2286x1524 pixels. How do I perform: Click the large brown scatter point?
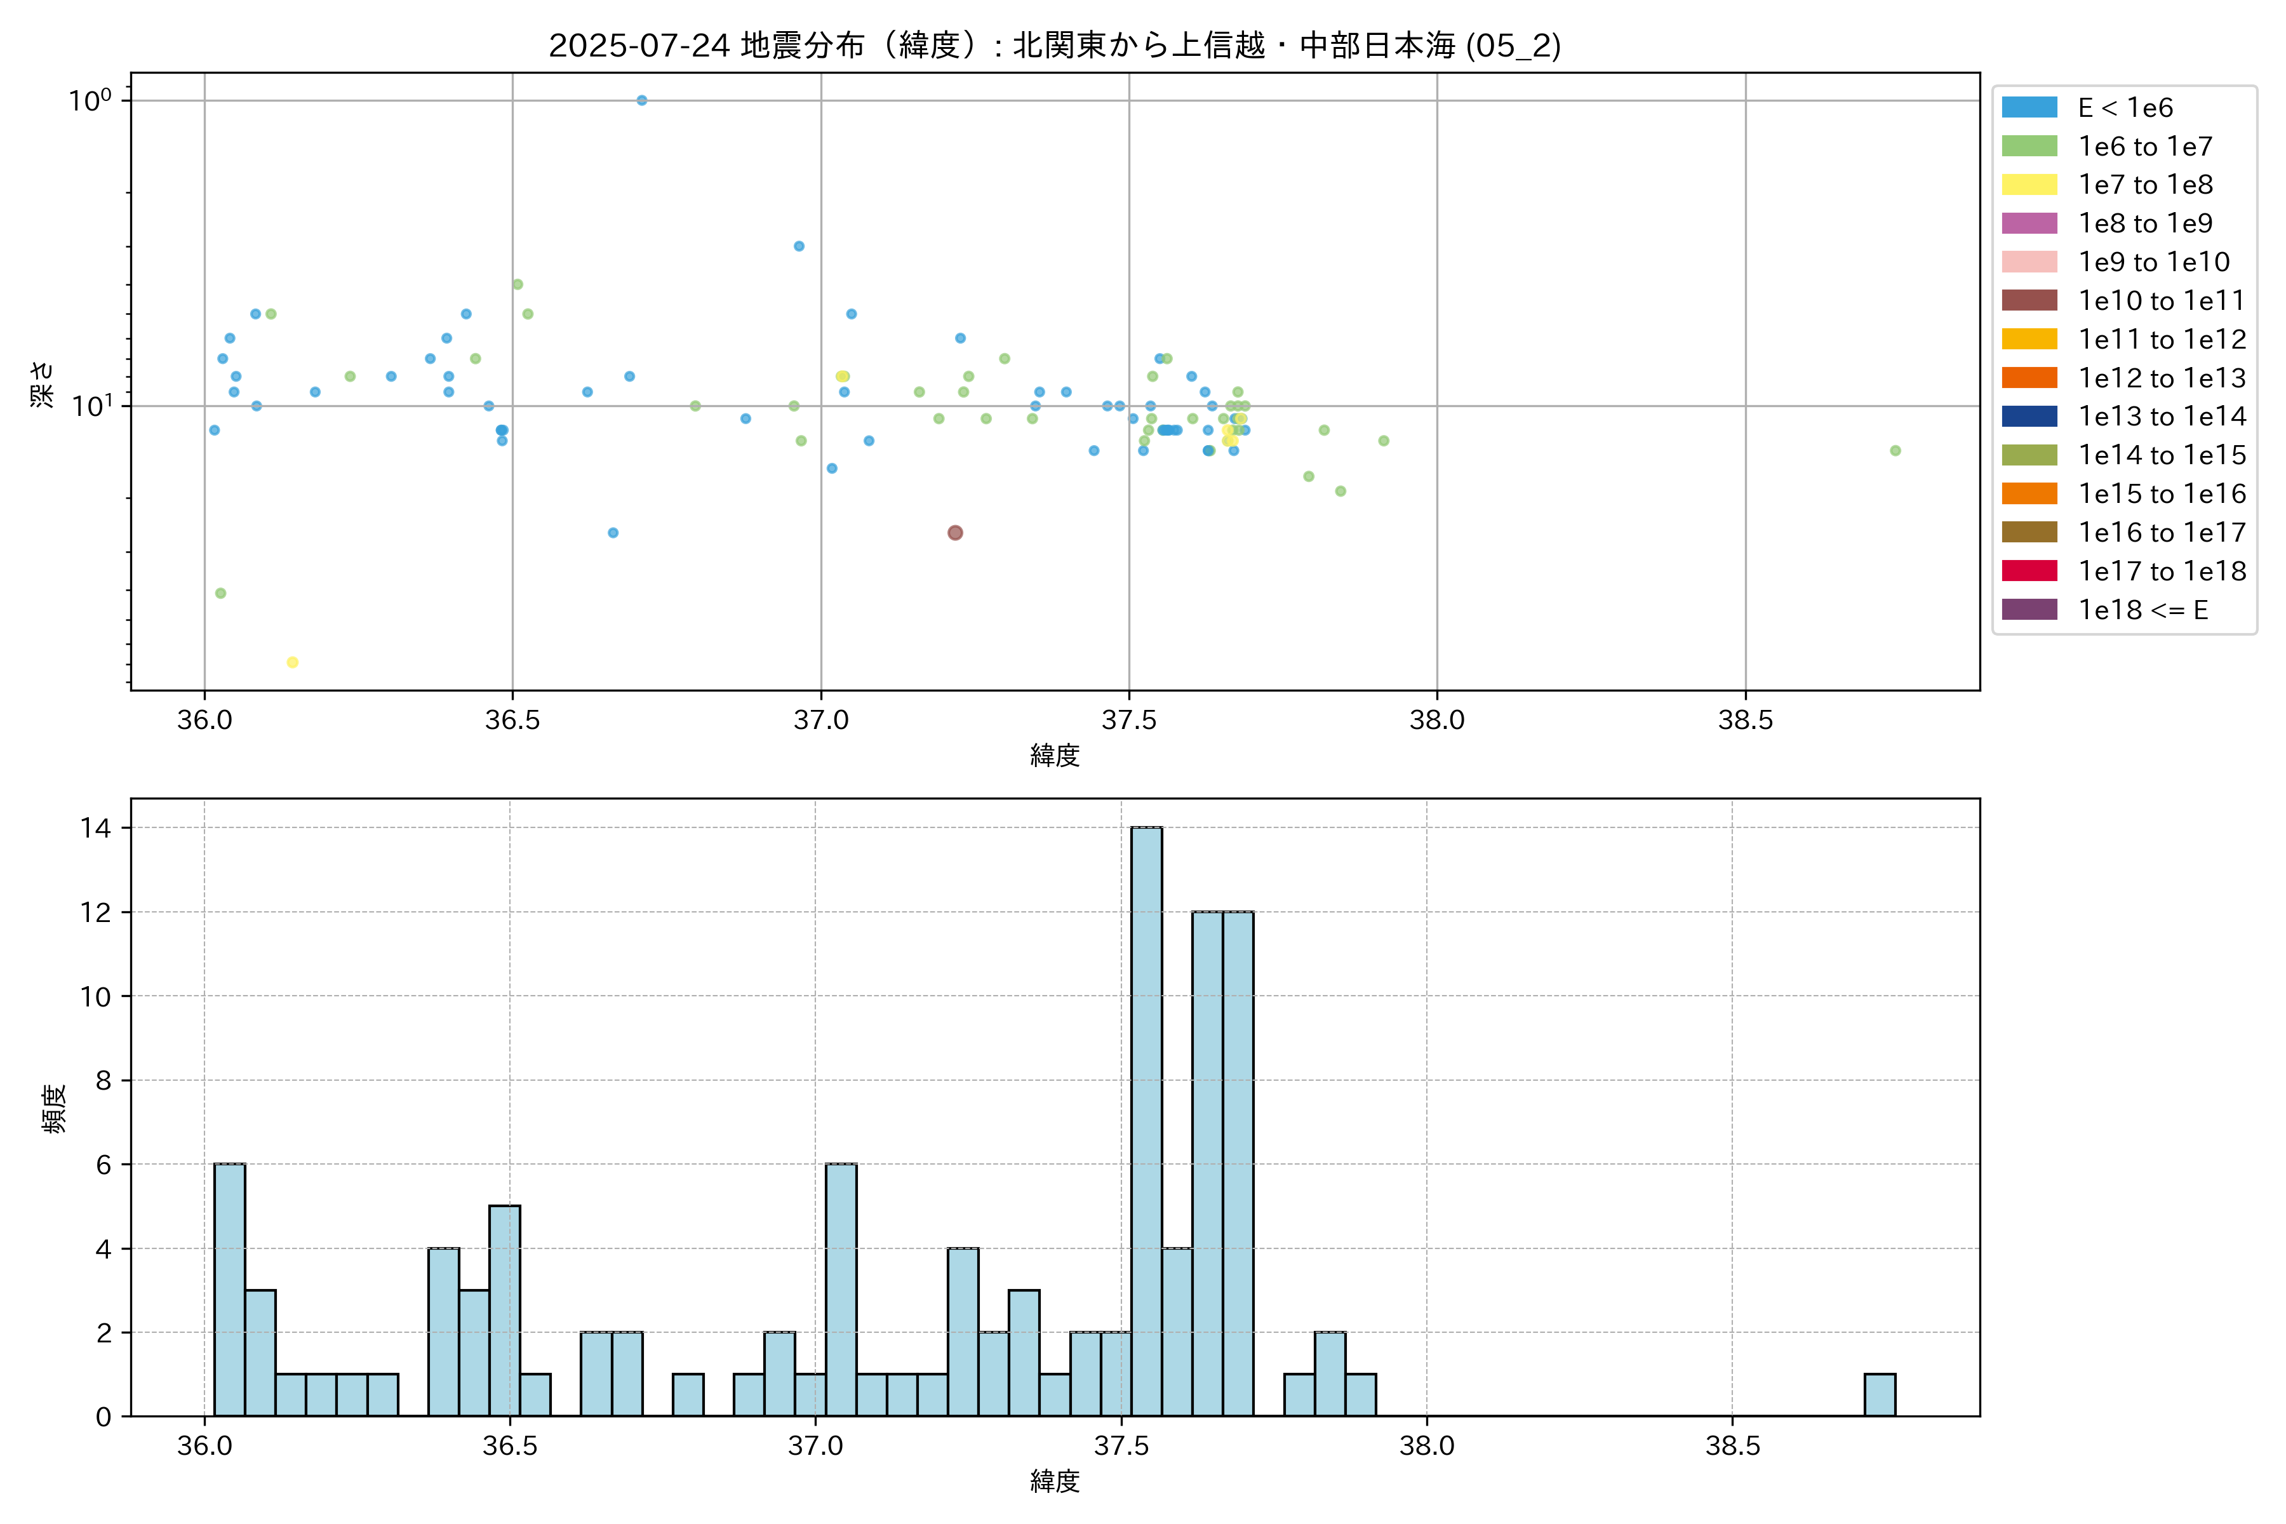pos(954,533)
